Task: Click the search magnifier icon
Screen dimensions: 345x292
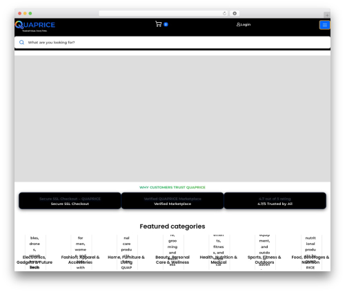Action: pyautogui.click(x=21, y=42)
